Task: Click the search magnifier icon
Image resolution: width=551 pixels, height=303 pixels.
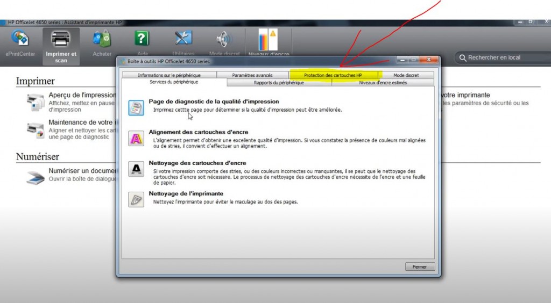Action: [x=463, y=57]
